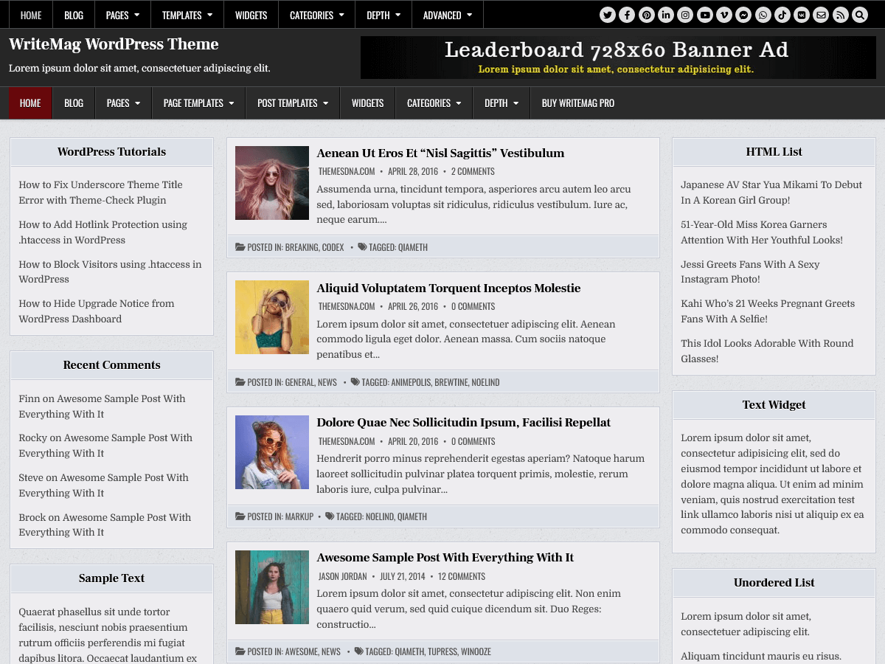
Task: Click the Twitter social icon
Action: (607, 14)
